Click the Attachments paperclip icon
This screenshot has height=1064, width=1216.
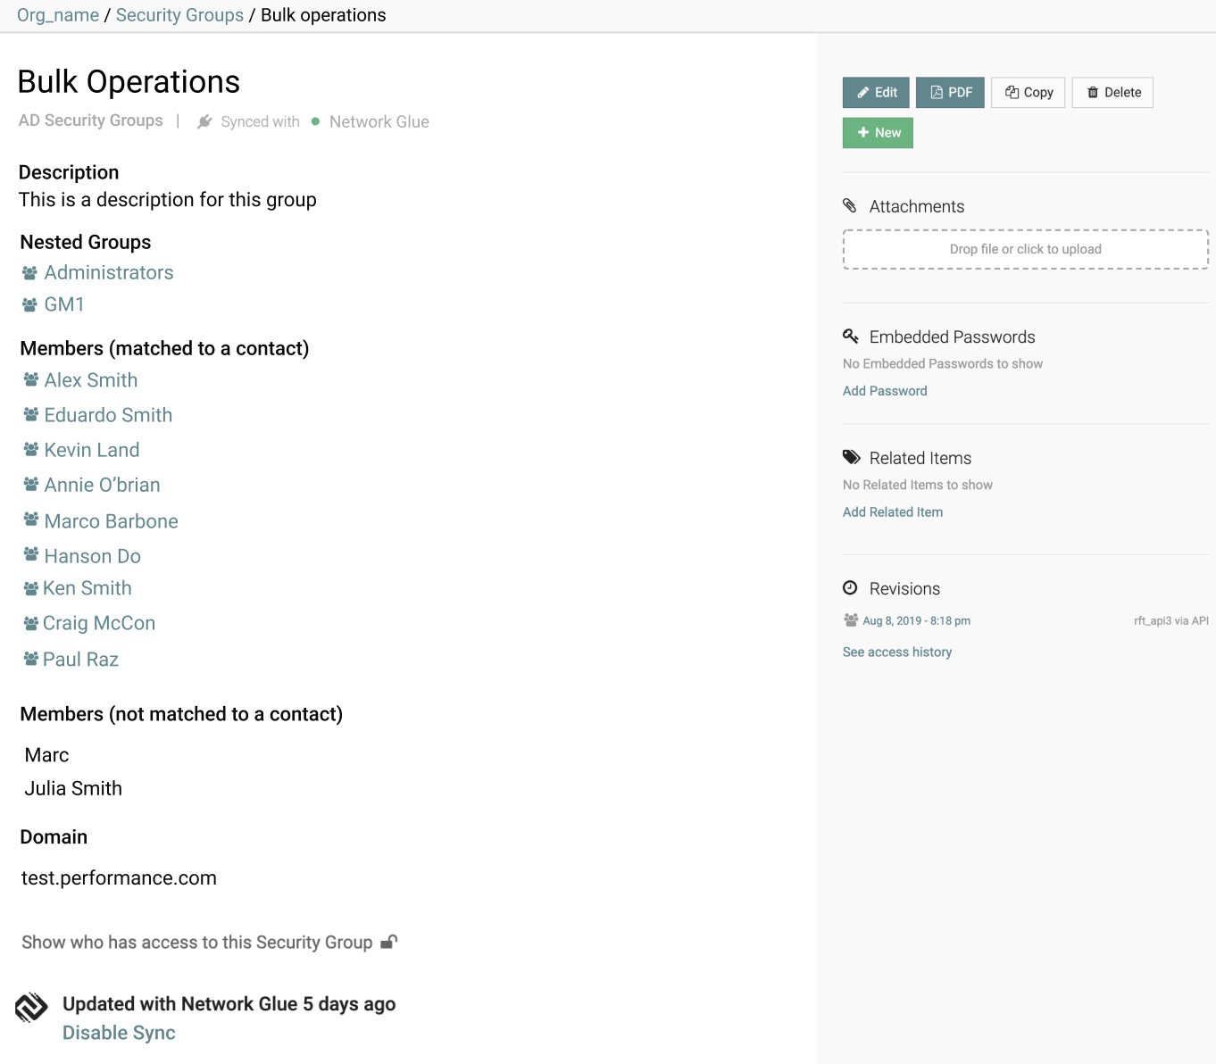click(851, 205)
